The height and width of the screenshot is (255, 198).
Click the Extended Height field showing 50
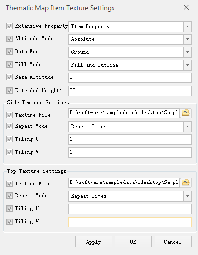(130, 91)
